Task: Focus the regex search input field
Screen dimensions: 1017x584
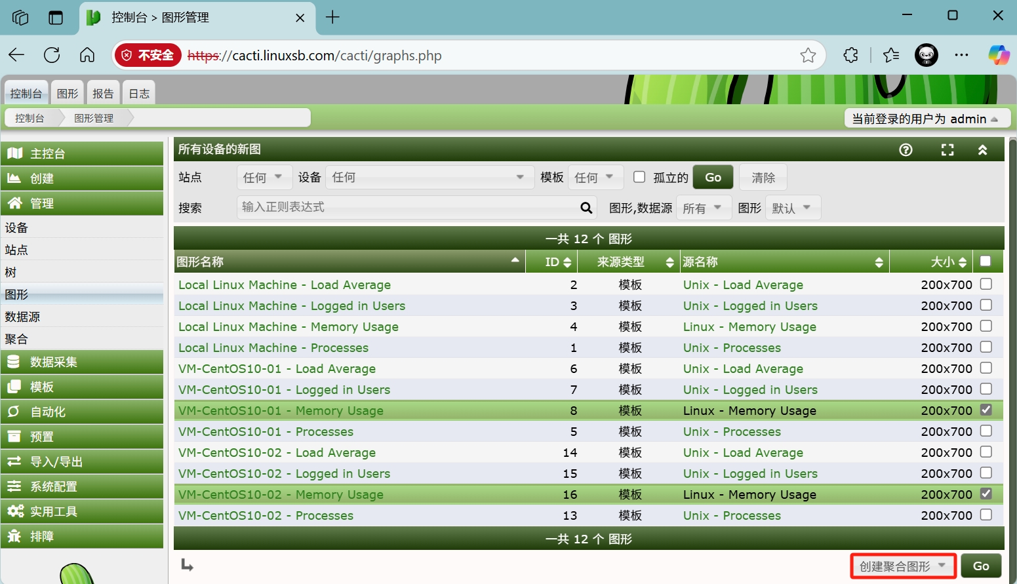Action: 407,208
